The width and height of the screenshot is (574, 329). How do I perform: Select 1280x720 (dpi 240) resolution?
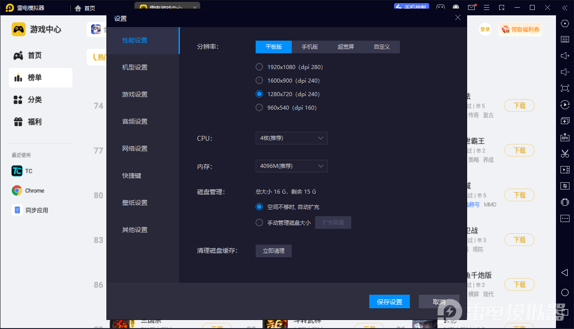(x=287, y=94)
